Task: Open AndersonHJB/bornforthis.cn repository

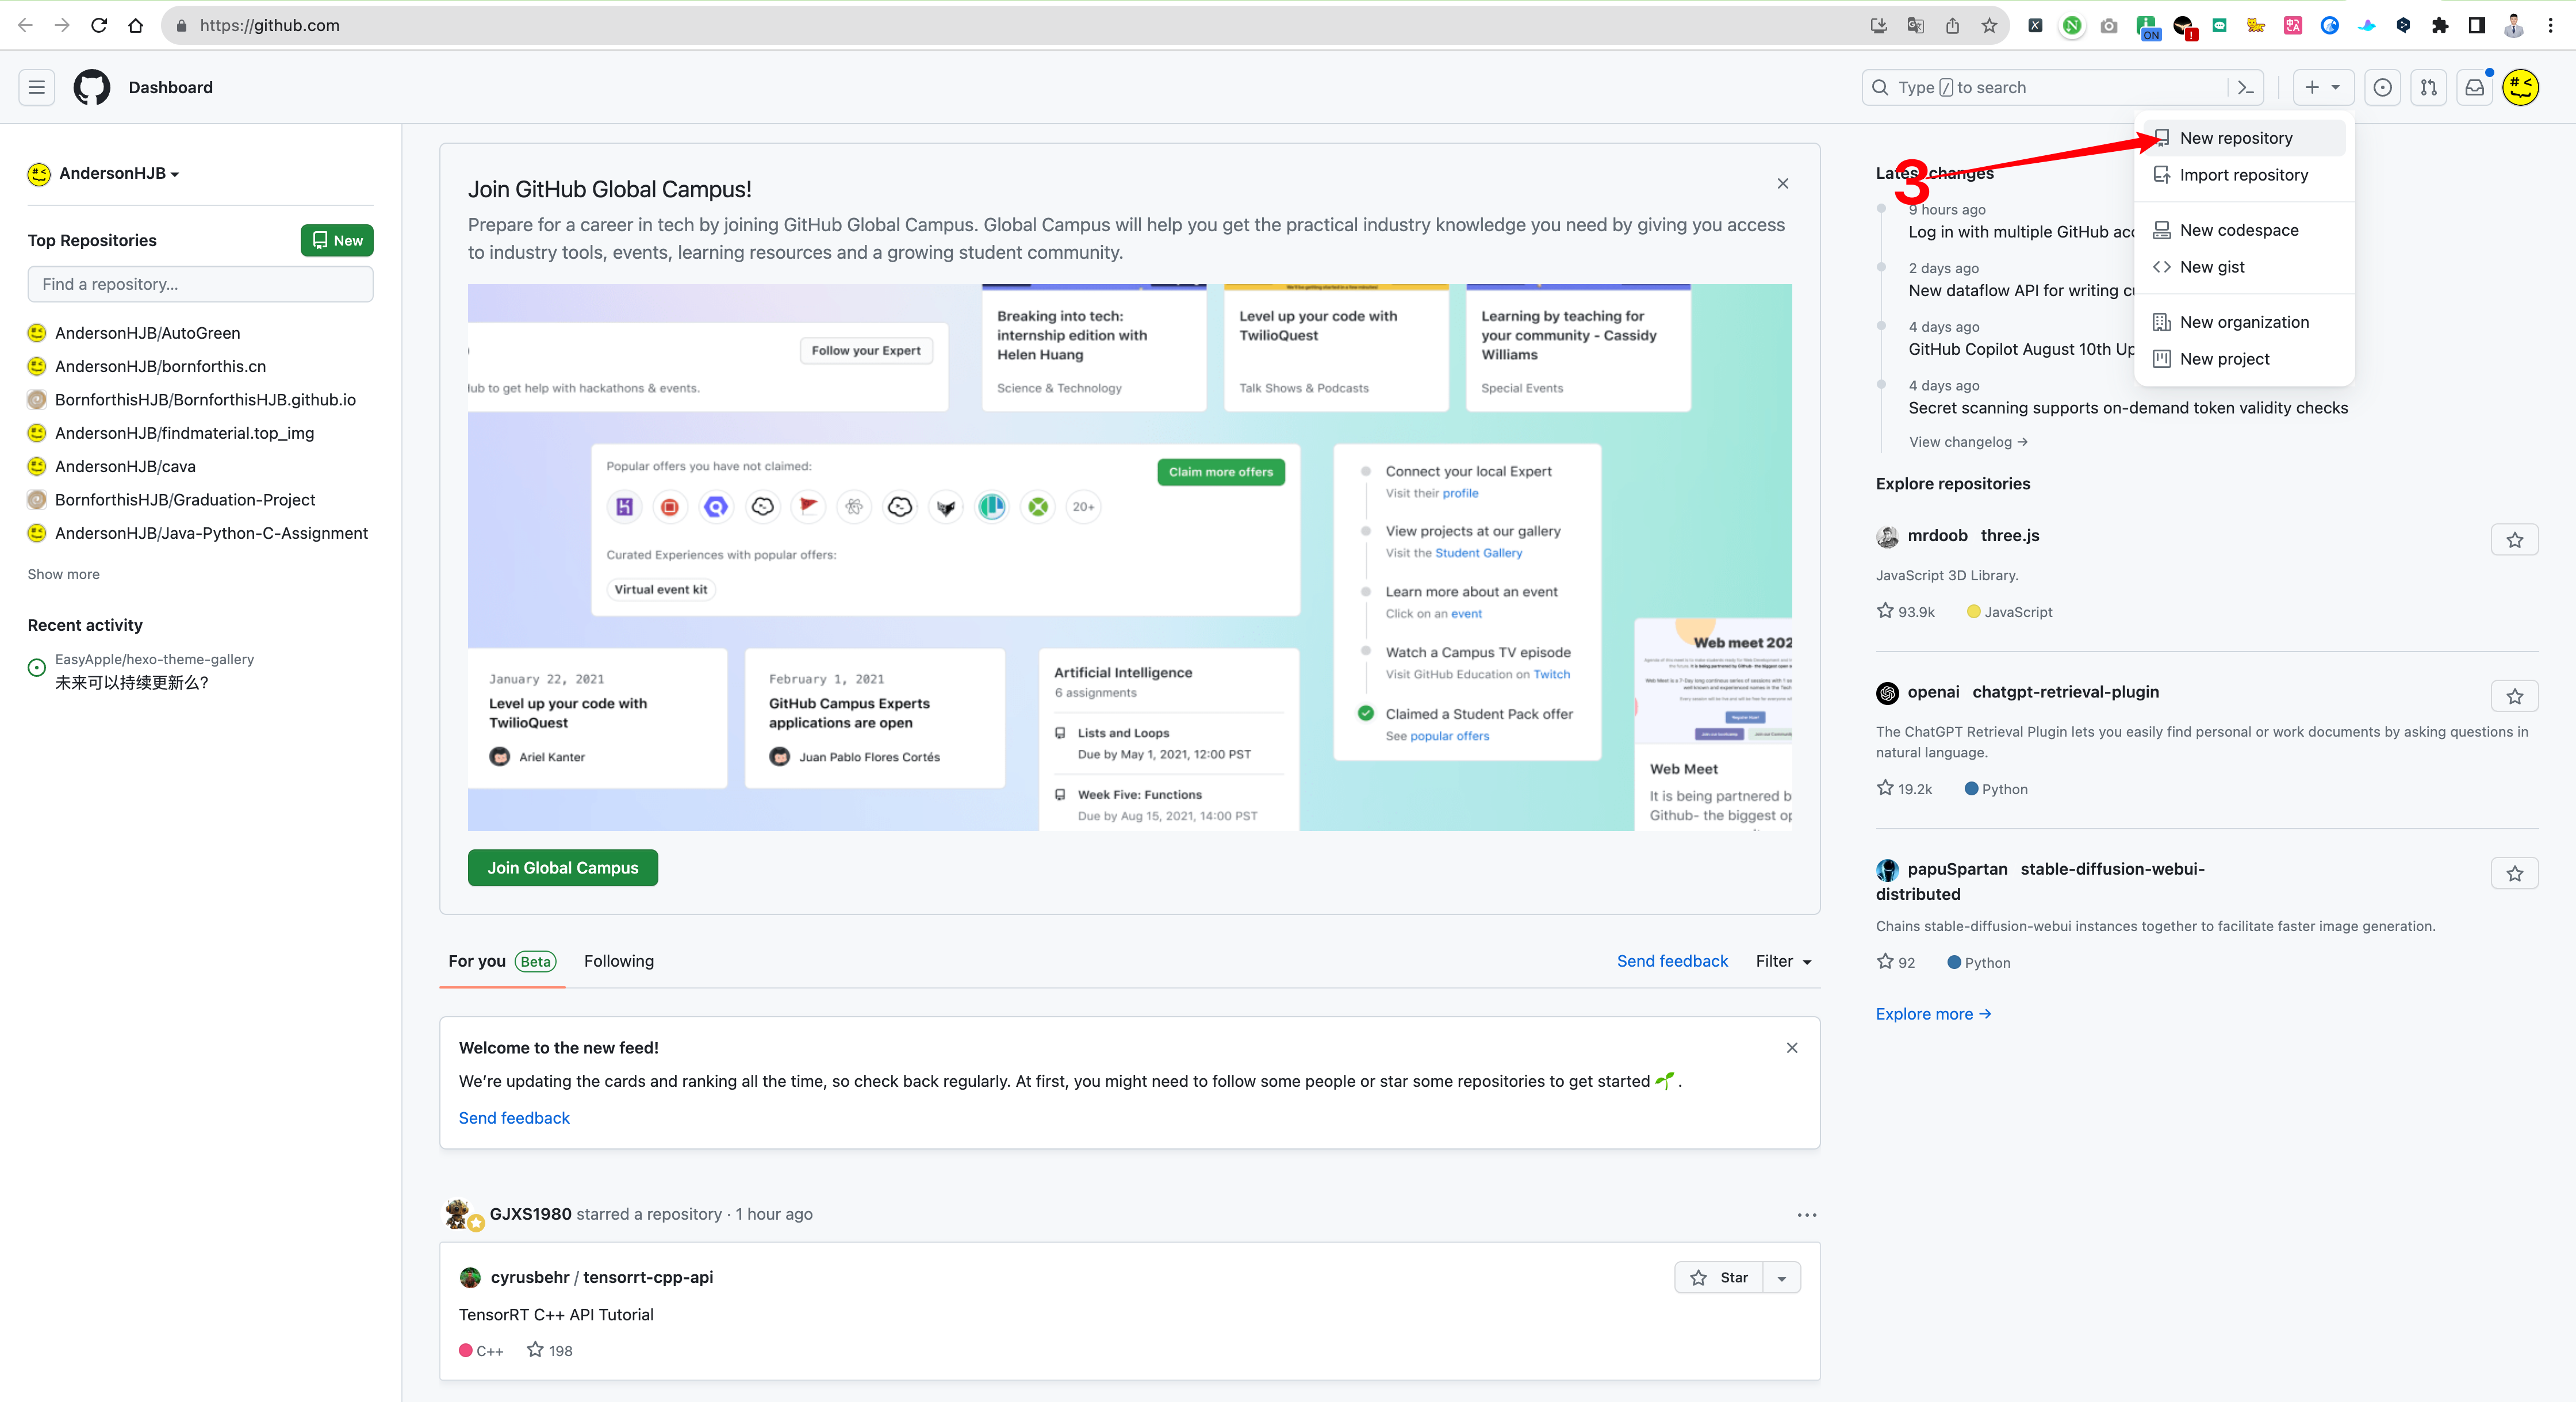Action: tap(160, 366)
